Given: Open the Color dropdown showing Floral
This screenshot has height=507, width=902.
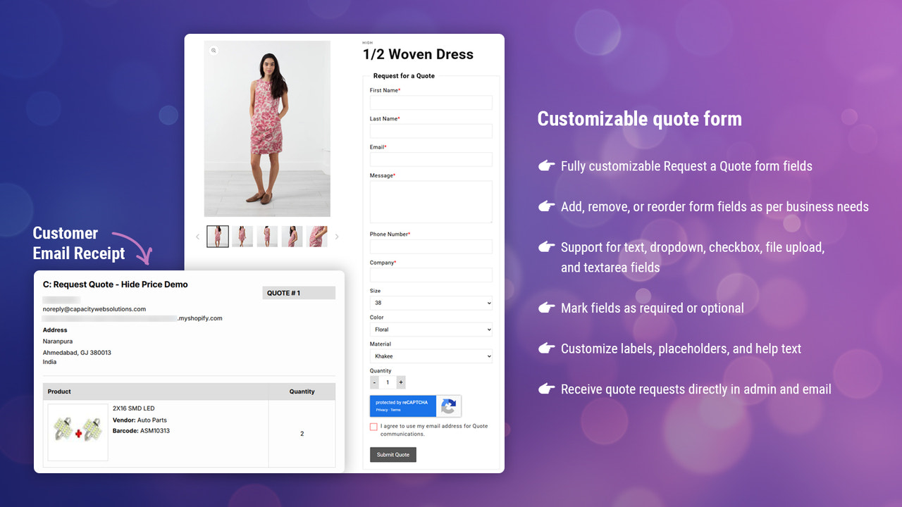Looking at the screenshot, I should tap(431, 330).
